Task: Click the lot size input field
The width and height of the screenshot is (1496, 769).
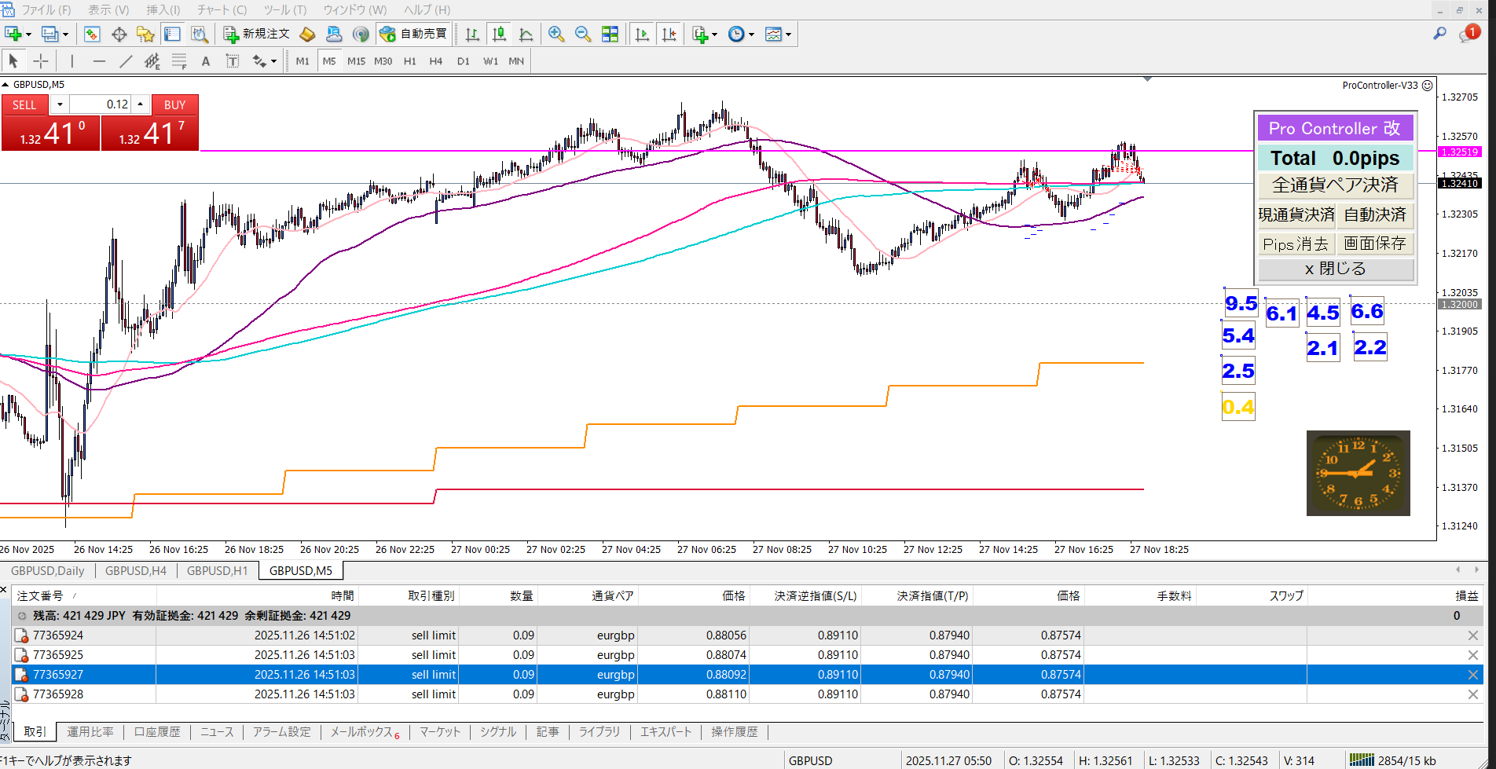Action: (101, 104)
